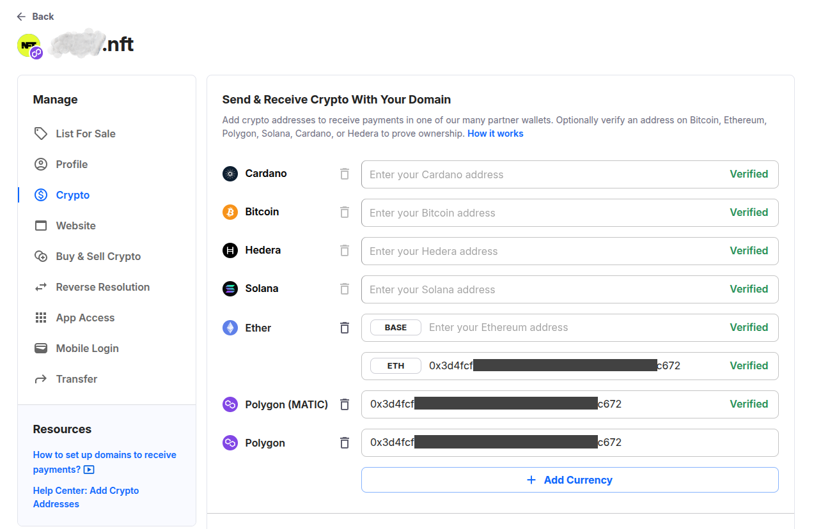Select Crypto in the Manage menu
814x529 pixels.
[73, 195]
